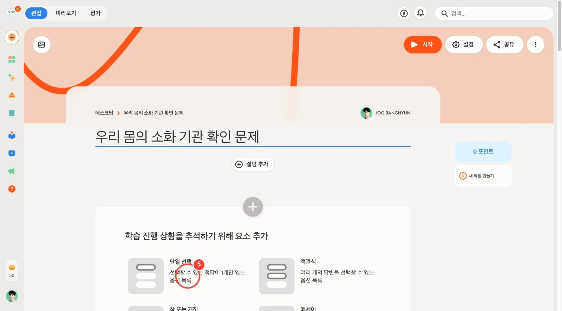Select the 단일 선택 element icon

[146, 276]
